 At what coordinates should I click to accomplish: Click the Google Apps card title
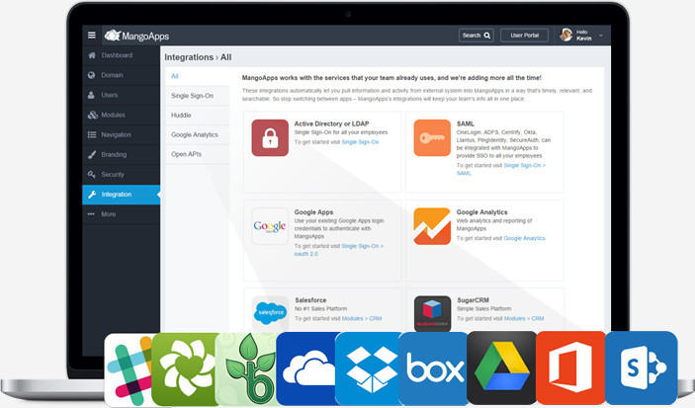[313, 212]
